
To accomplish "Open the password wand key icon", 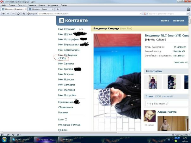I will click(13, 14).
